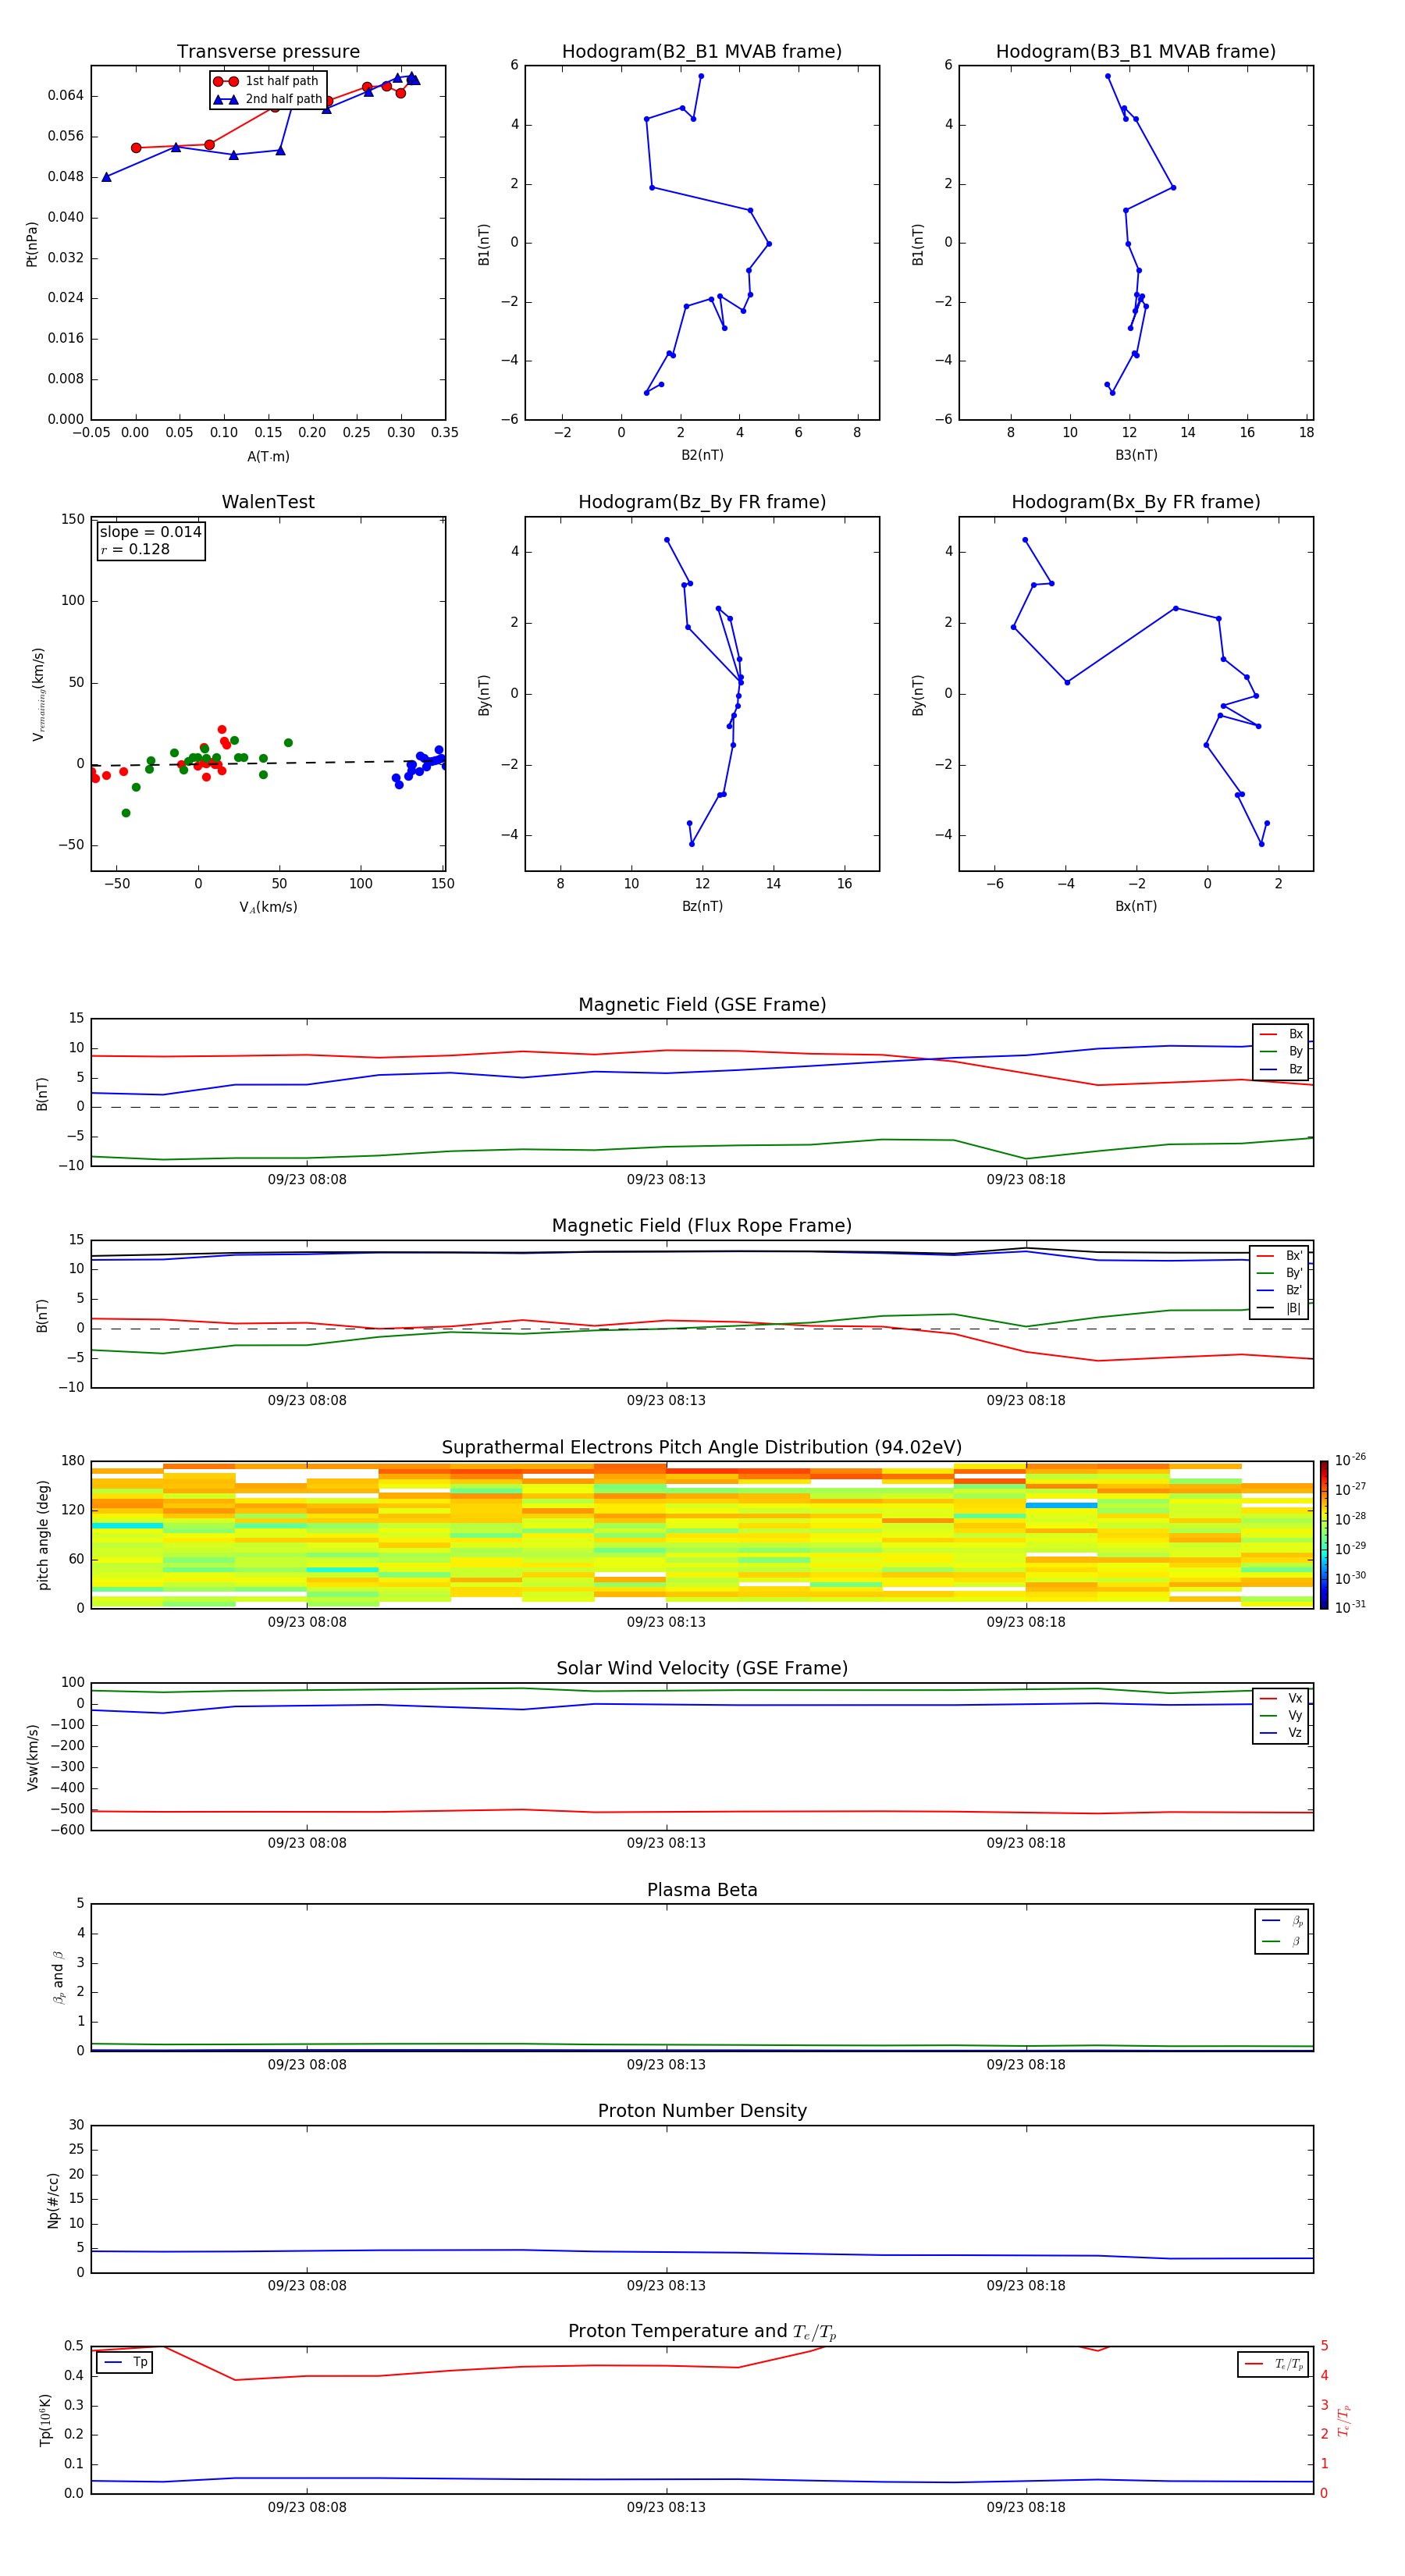Image resolution: width=1405 pixels, height=2576 pixels.
Task: Click the "Magnetic Field (GSE Frame)" title
Action: (702, 1005)
